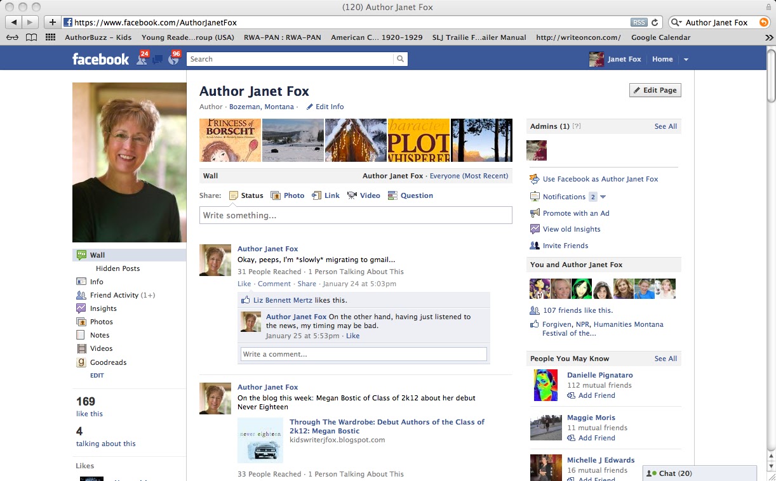
Task: Select the Status share option
Action: click(x=246, y=195)
